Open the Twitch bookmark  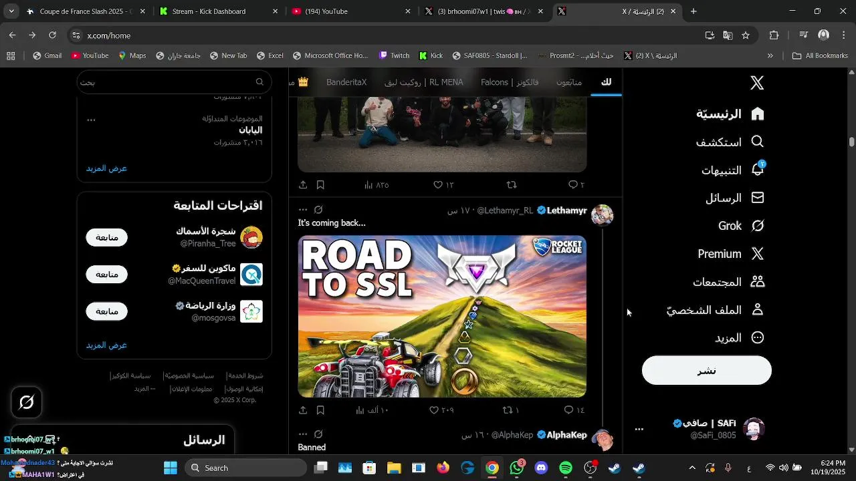pos(393,55)
